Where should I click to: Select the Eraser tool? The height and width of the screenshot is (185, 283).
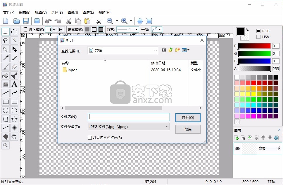click(14, 67)
